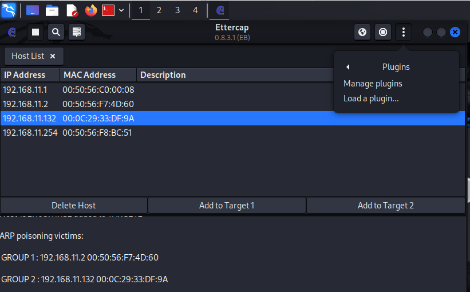Choose Manage plugins from the menu

pos(373,84)
